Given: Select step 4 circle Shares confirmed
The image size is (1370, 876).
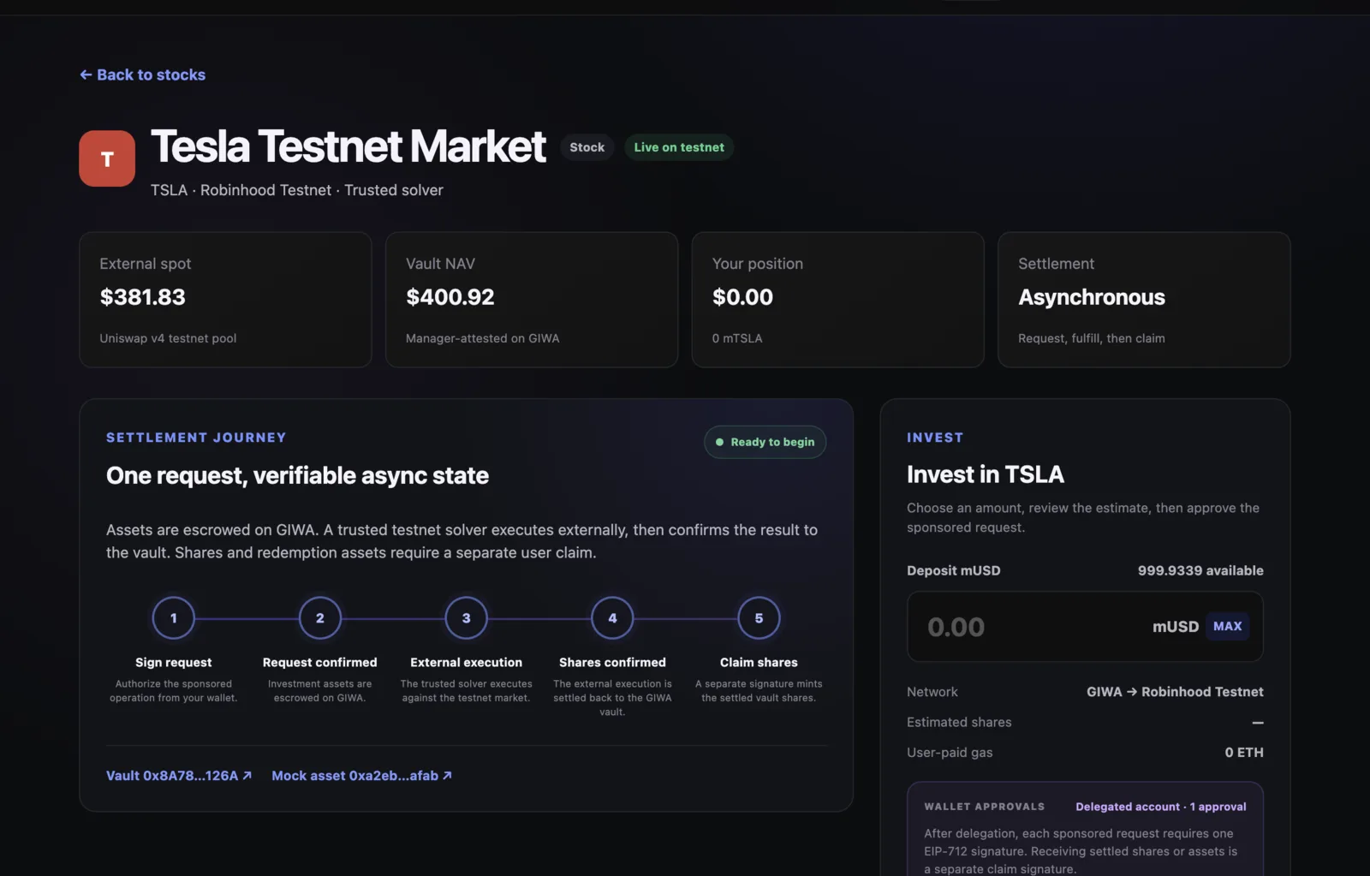Looking at the screenshot, I should point(612,618).
